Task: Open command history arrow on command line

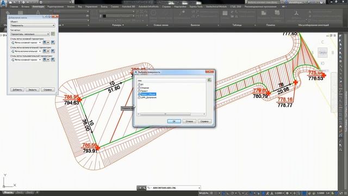Action: (x=199, y=188)
